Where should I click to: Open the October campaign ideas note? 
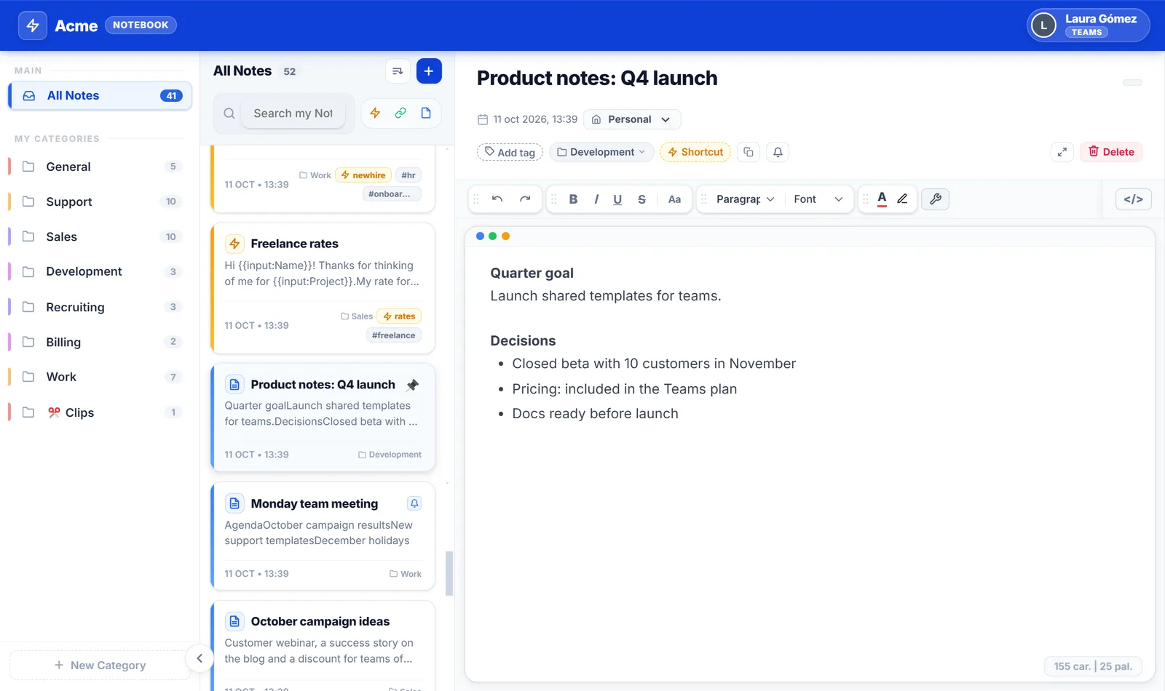point(323,645)
